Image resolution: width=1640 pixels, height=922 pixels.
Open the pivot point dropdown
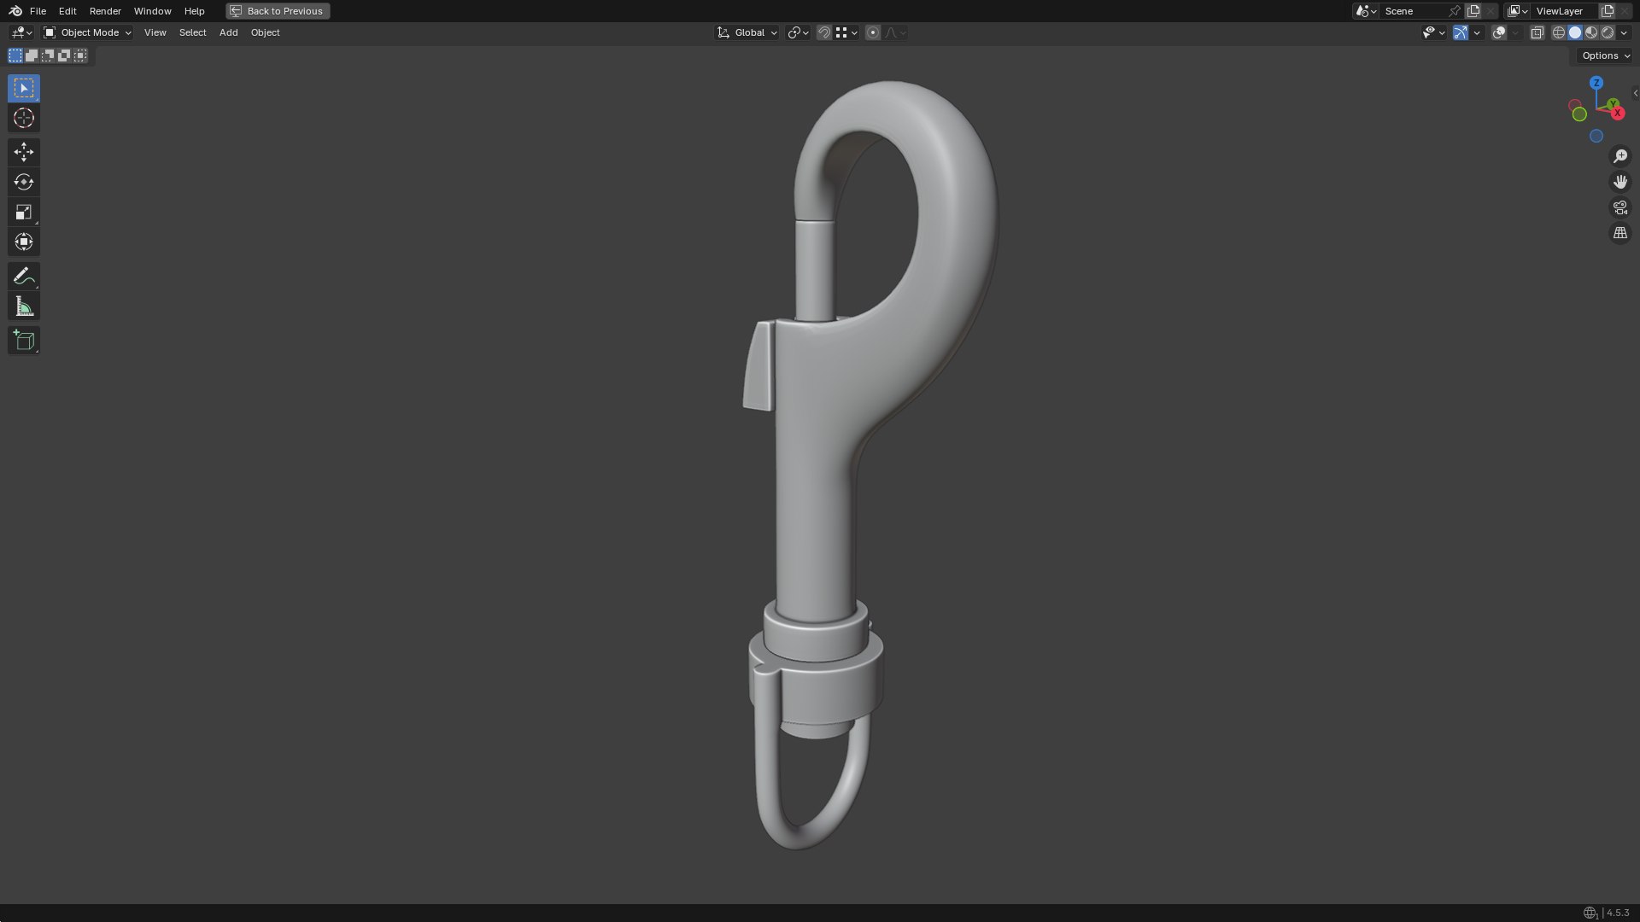[799, 32]
